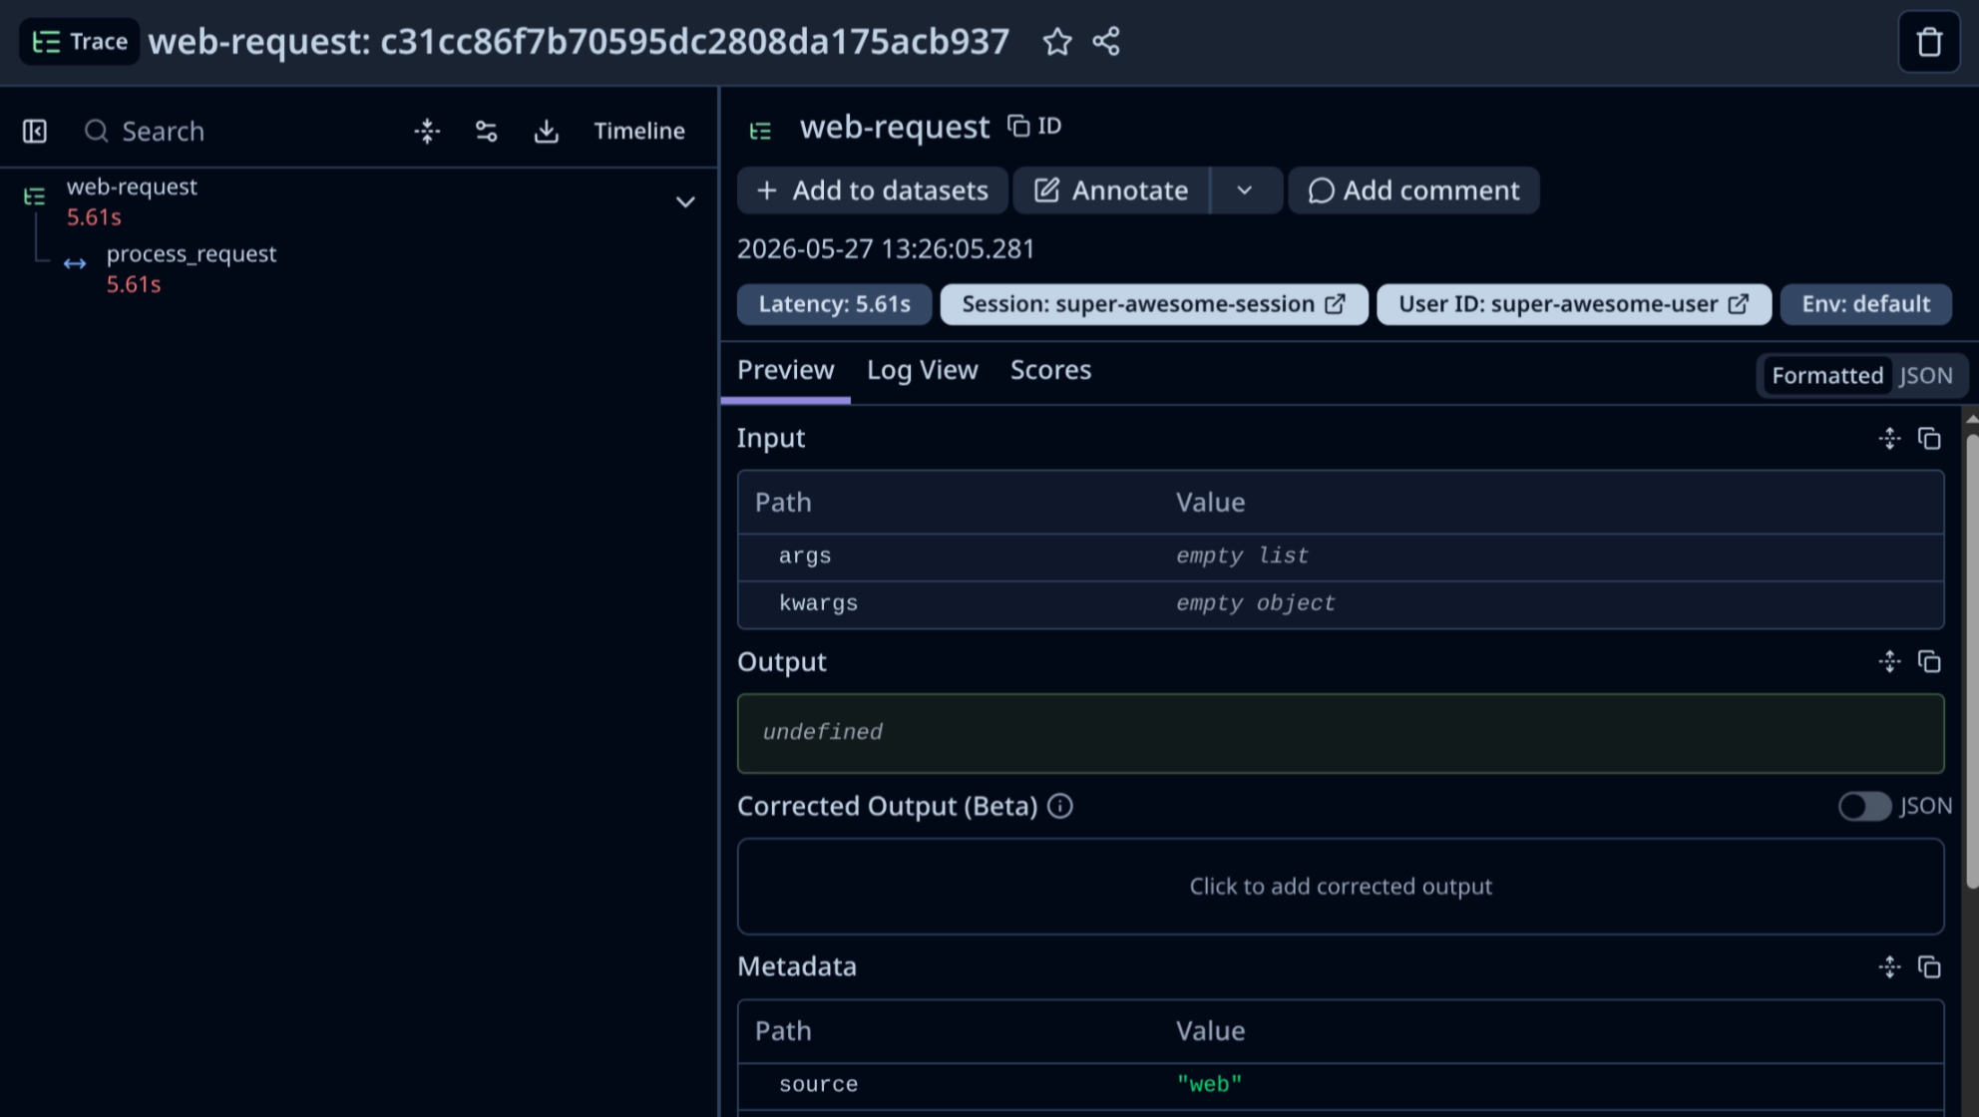
Task: Click Add to datasets button
Action: (873, 190)
